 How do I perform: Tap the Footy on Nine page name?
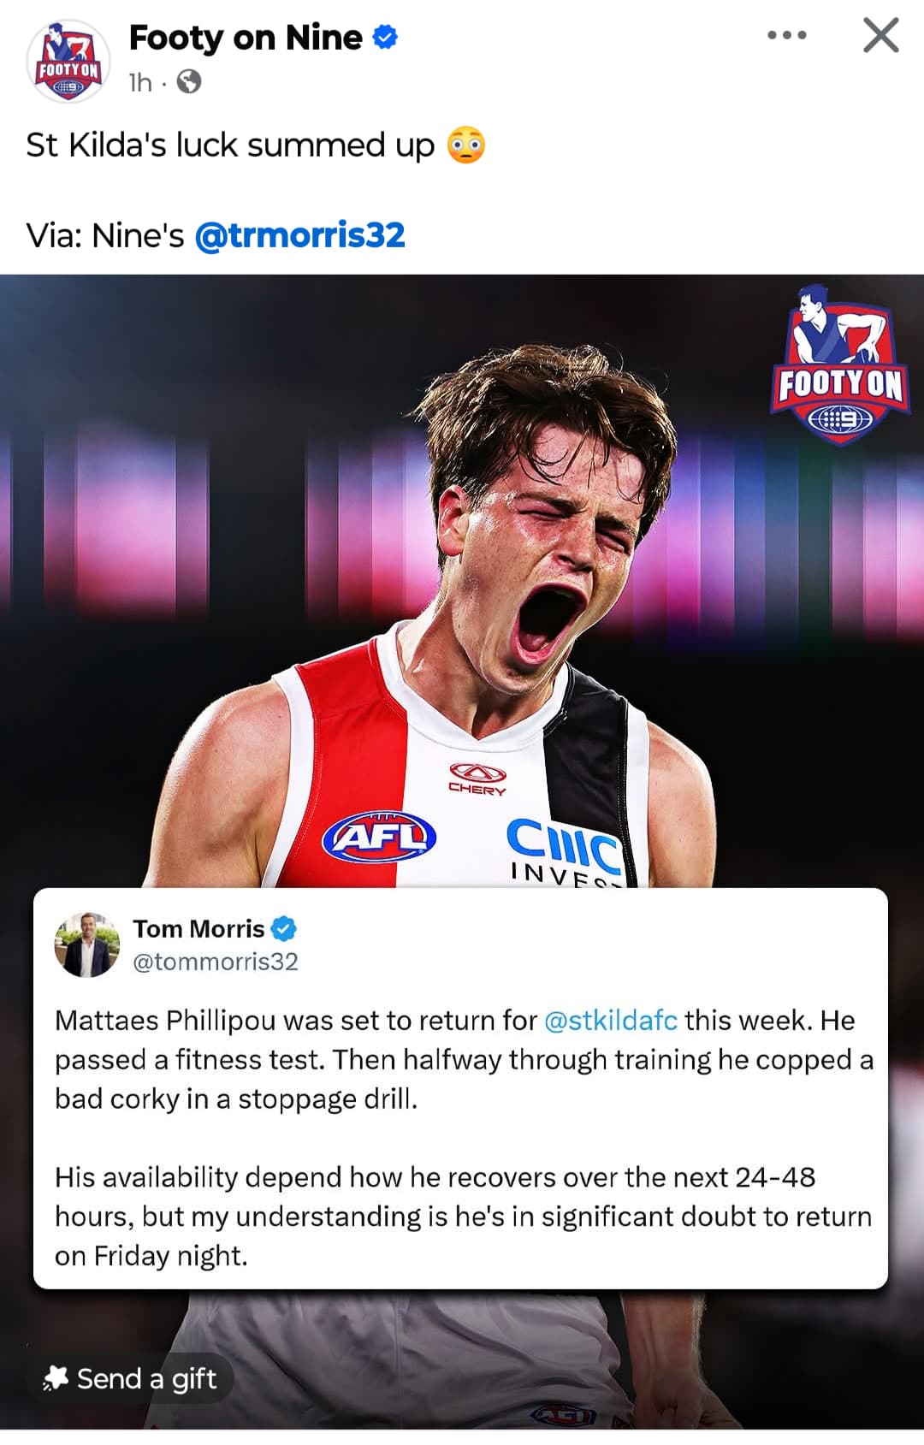click(246, 38)
